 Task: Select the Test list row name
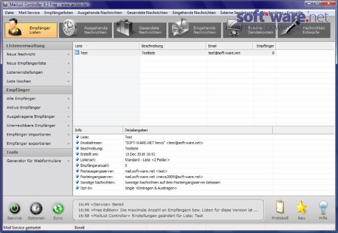[84, 53]
